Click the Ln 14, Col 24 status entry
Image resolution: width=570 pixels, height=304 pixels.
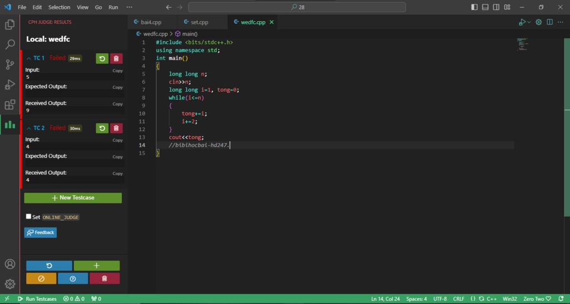click(x=385, y=299)
